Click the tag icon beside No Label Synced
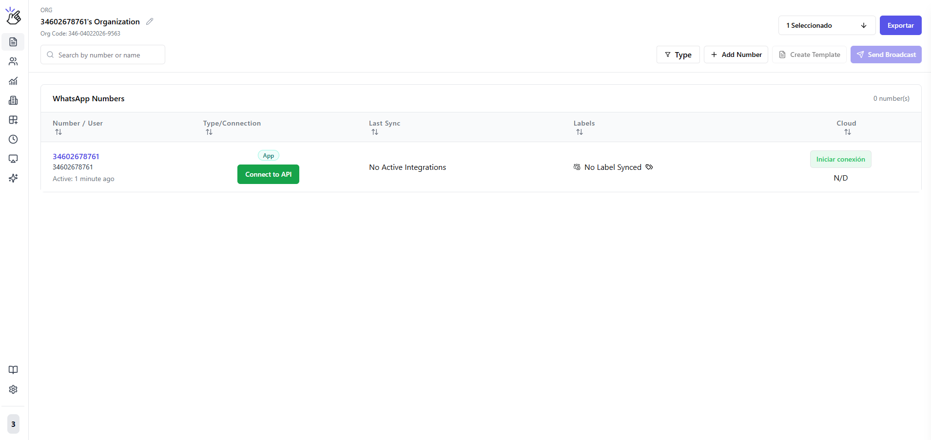931x440 pixels. (x=649, y=167)
